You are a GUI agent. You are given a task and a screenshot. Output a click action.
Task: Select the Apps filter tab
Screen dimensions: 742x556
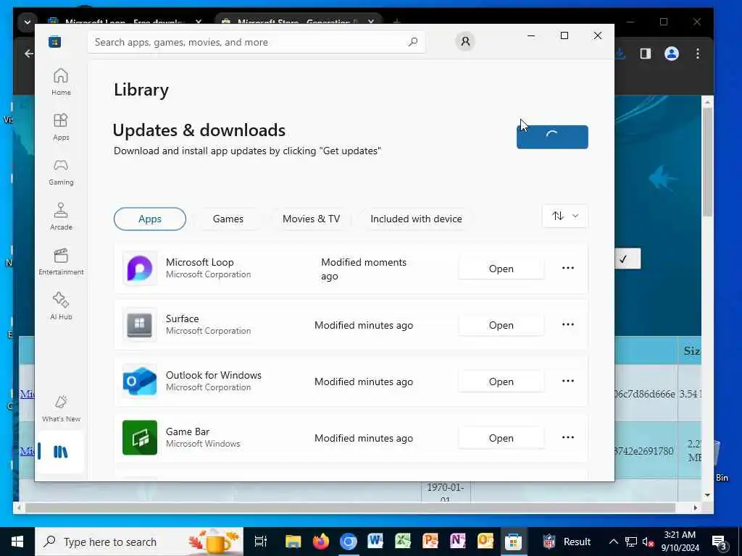[x=150, y=219]
